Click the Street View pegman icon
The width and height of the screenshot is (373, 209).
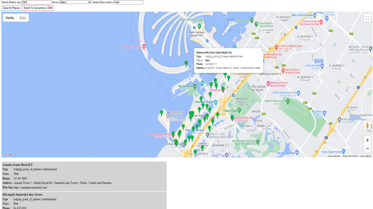(x=367, y=126)
